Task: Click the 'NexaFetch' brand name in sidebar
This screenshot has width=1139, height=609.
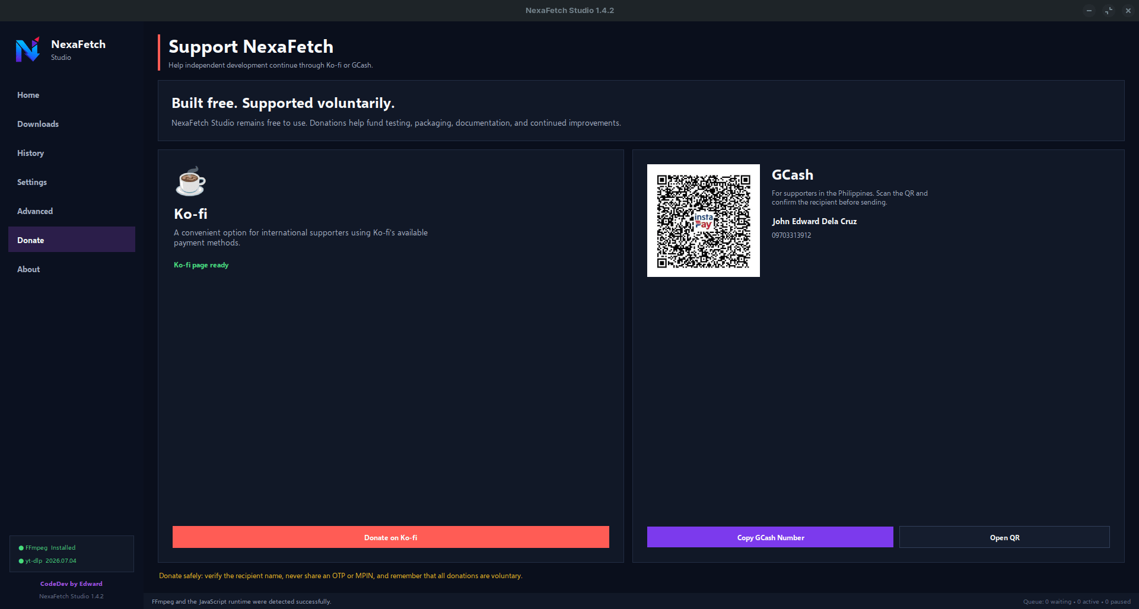Action: (x=78, y=44)
